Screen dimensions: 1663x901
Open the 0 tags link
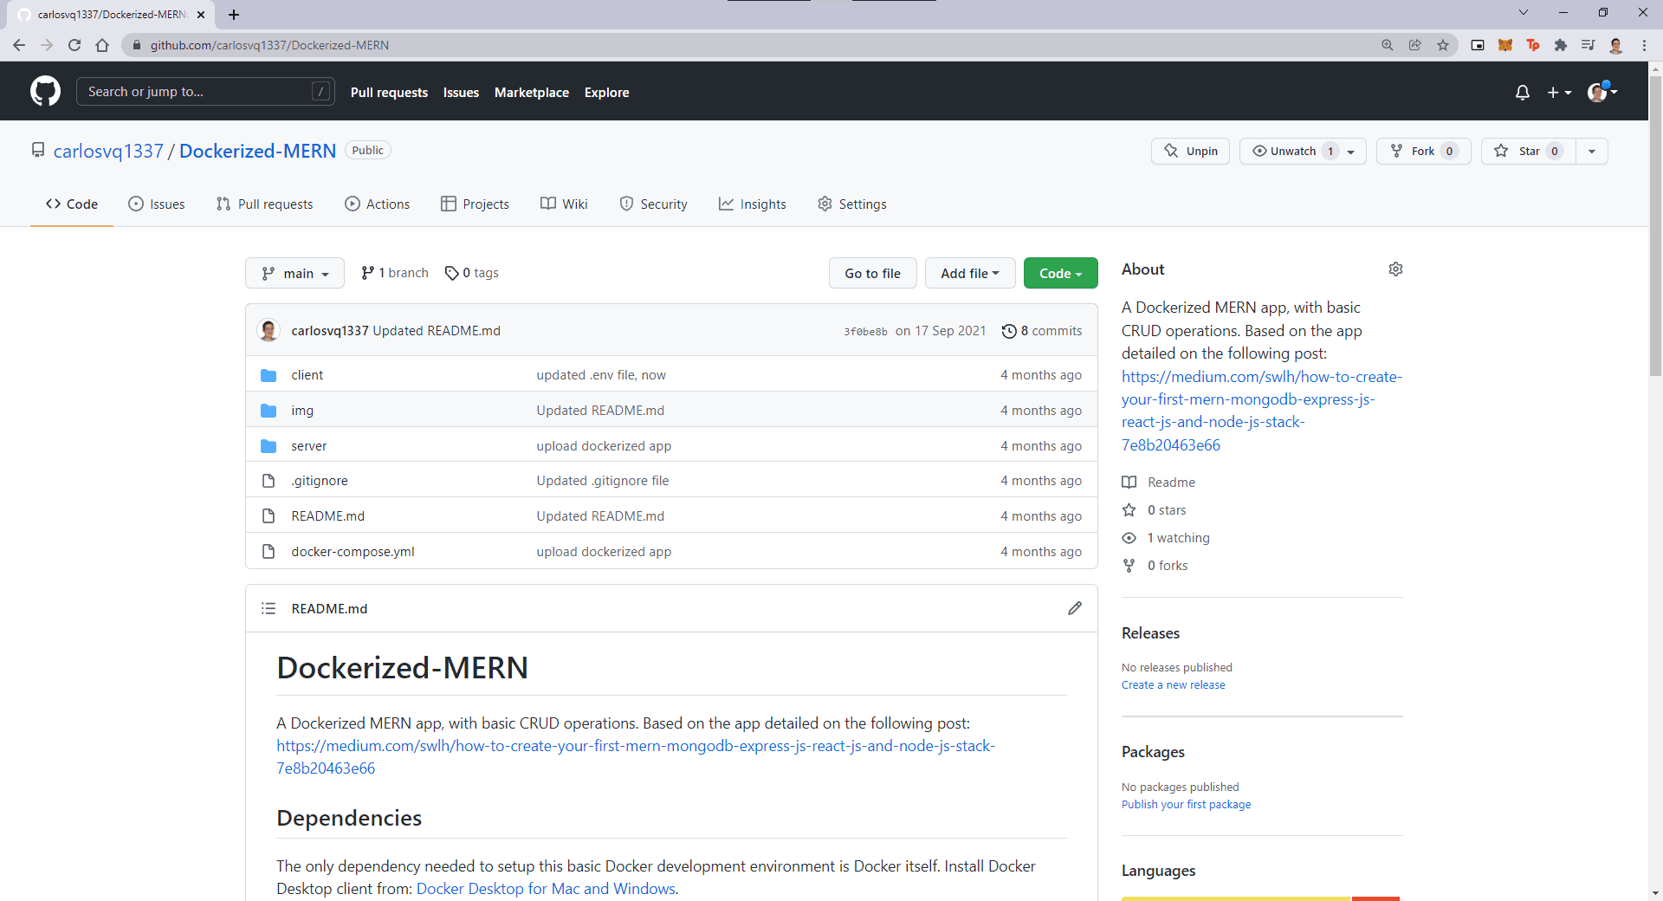click(x=472, y=273)
